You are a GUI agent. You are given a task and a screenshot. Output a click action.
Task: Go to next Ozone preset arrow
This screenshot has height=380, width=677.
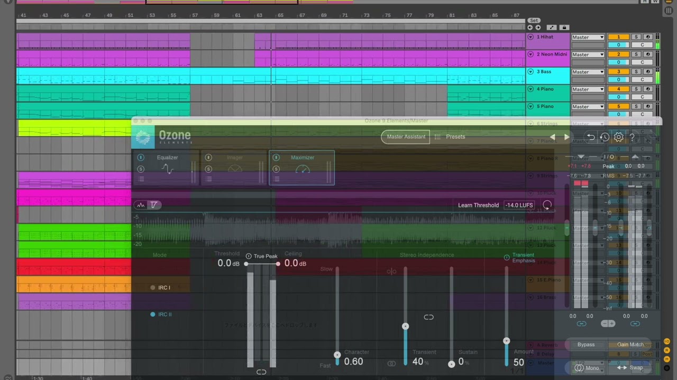point(566,137)
